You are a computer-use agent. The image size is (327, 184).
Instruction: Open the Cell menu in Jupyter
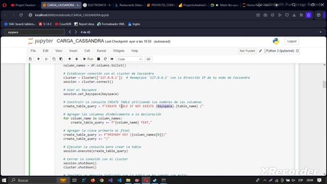pyautogui.click(x=87, y=51)
